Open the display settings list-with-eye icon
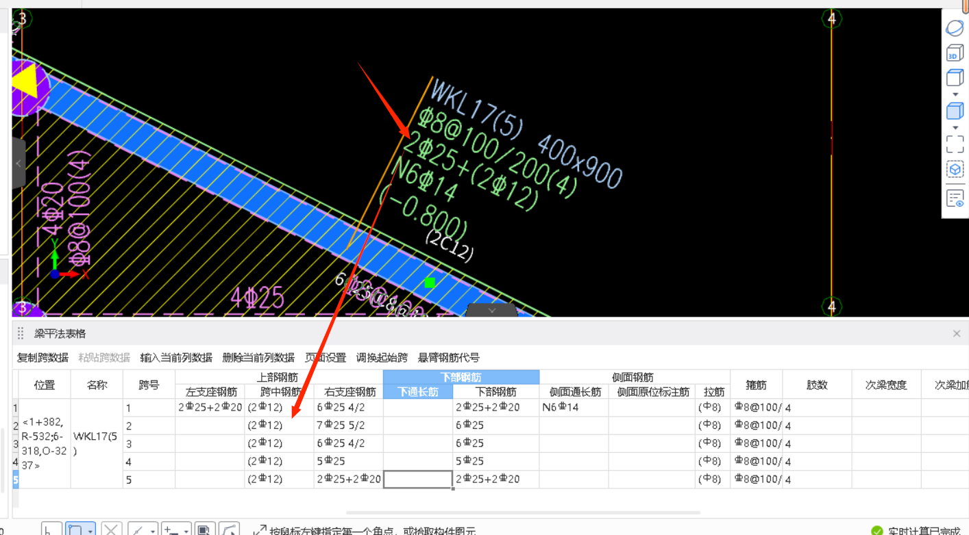The image size is (969, 535). [x=955, y=199]
